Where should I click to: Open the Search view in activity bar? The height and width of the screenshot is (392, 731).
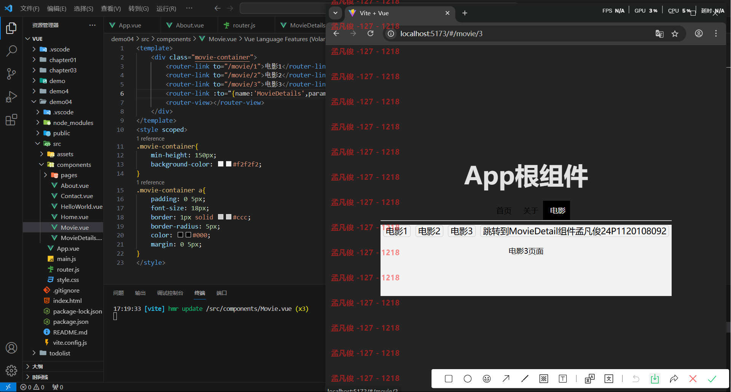11,51
